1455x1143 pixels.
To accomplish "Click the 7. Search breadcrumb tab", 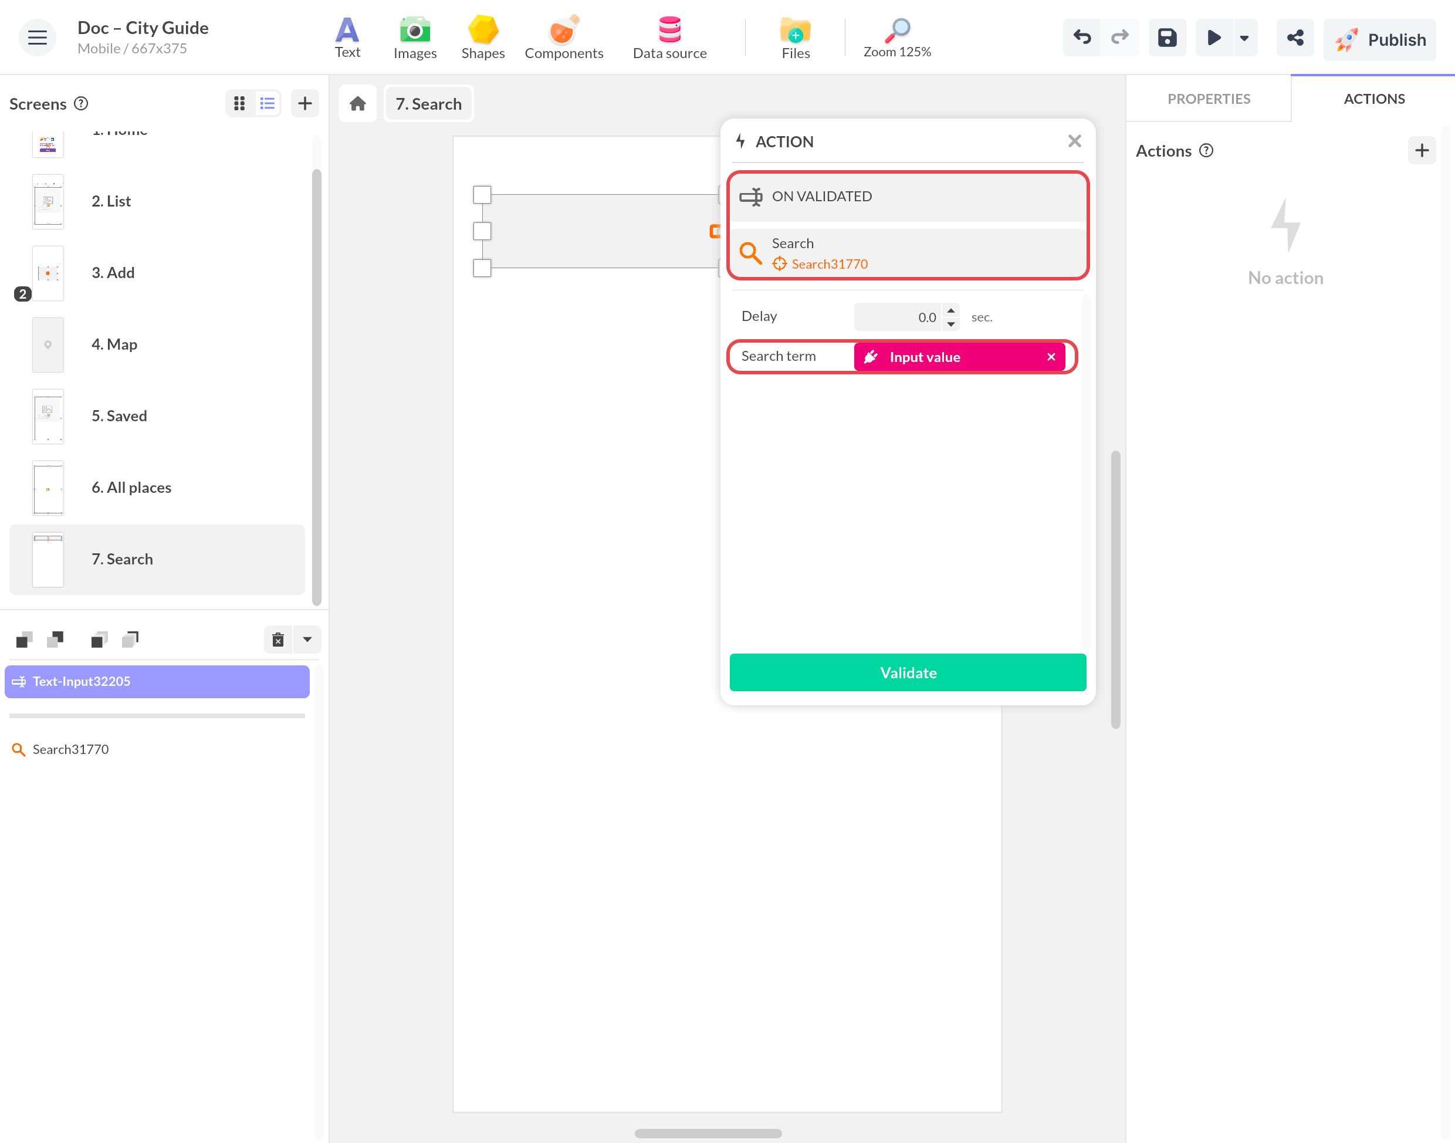I will [429, 104].
